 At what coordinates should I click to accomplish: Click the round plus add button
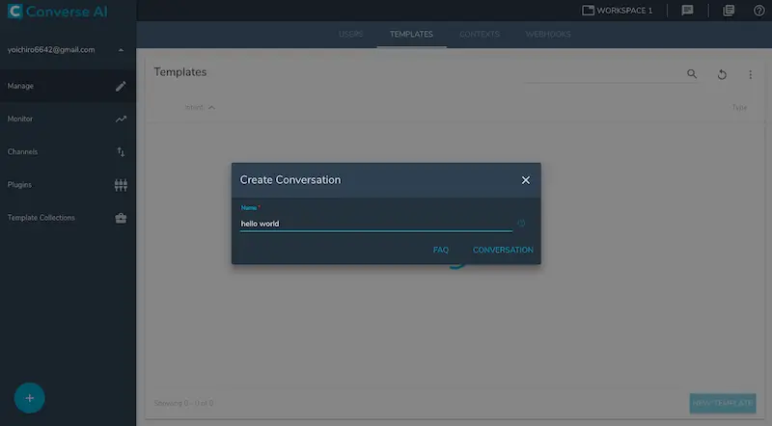click(30, 398)
